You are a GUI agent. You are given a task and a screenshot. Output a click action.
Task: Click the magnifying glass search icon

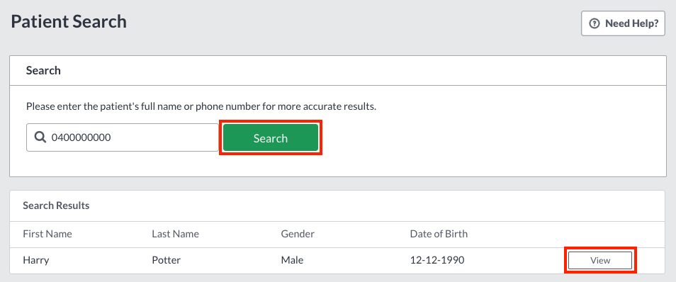pyautogui.click(x=40, y=137)
